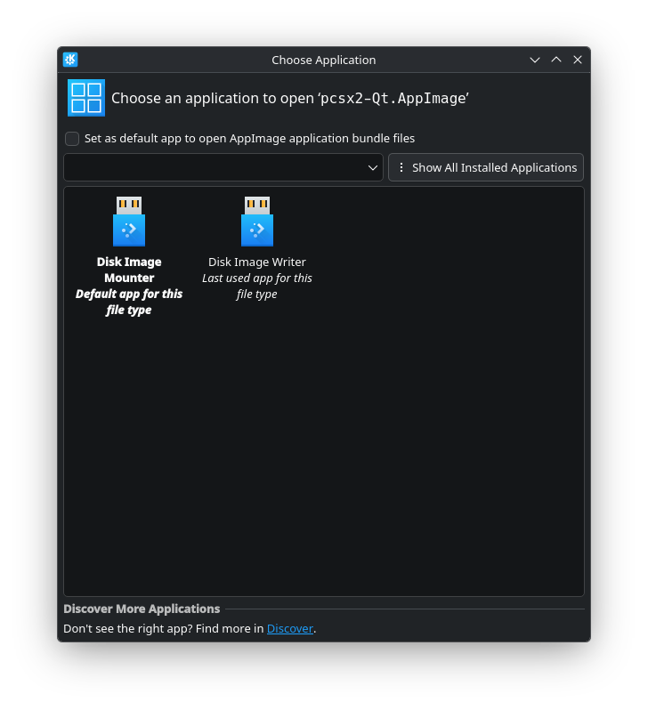
Task: Click the KDE window menu icon in title bar
Action: [x=70, y=60]
